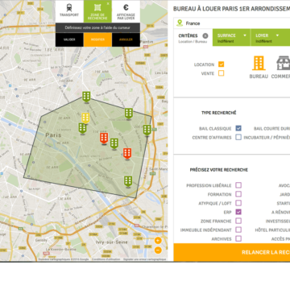Click the Annuler button
The height and width of the screenshot is (290, 290).
point(126,39)
